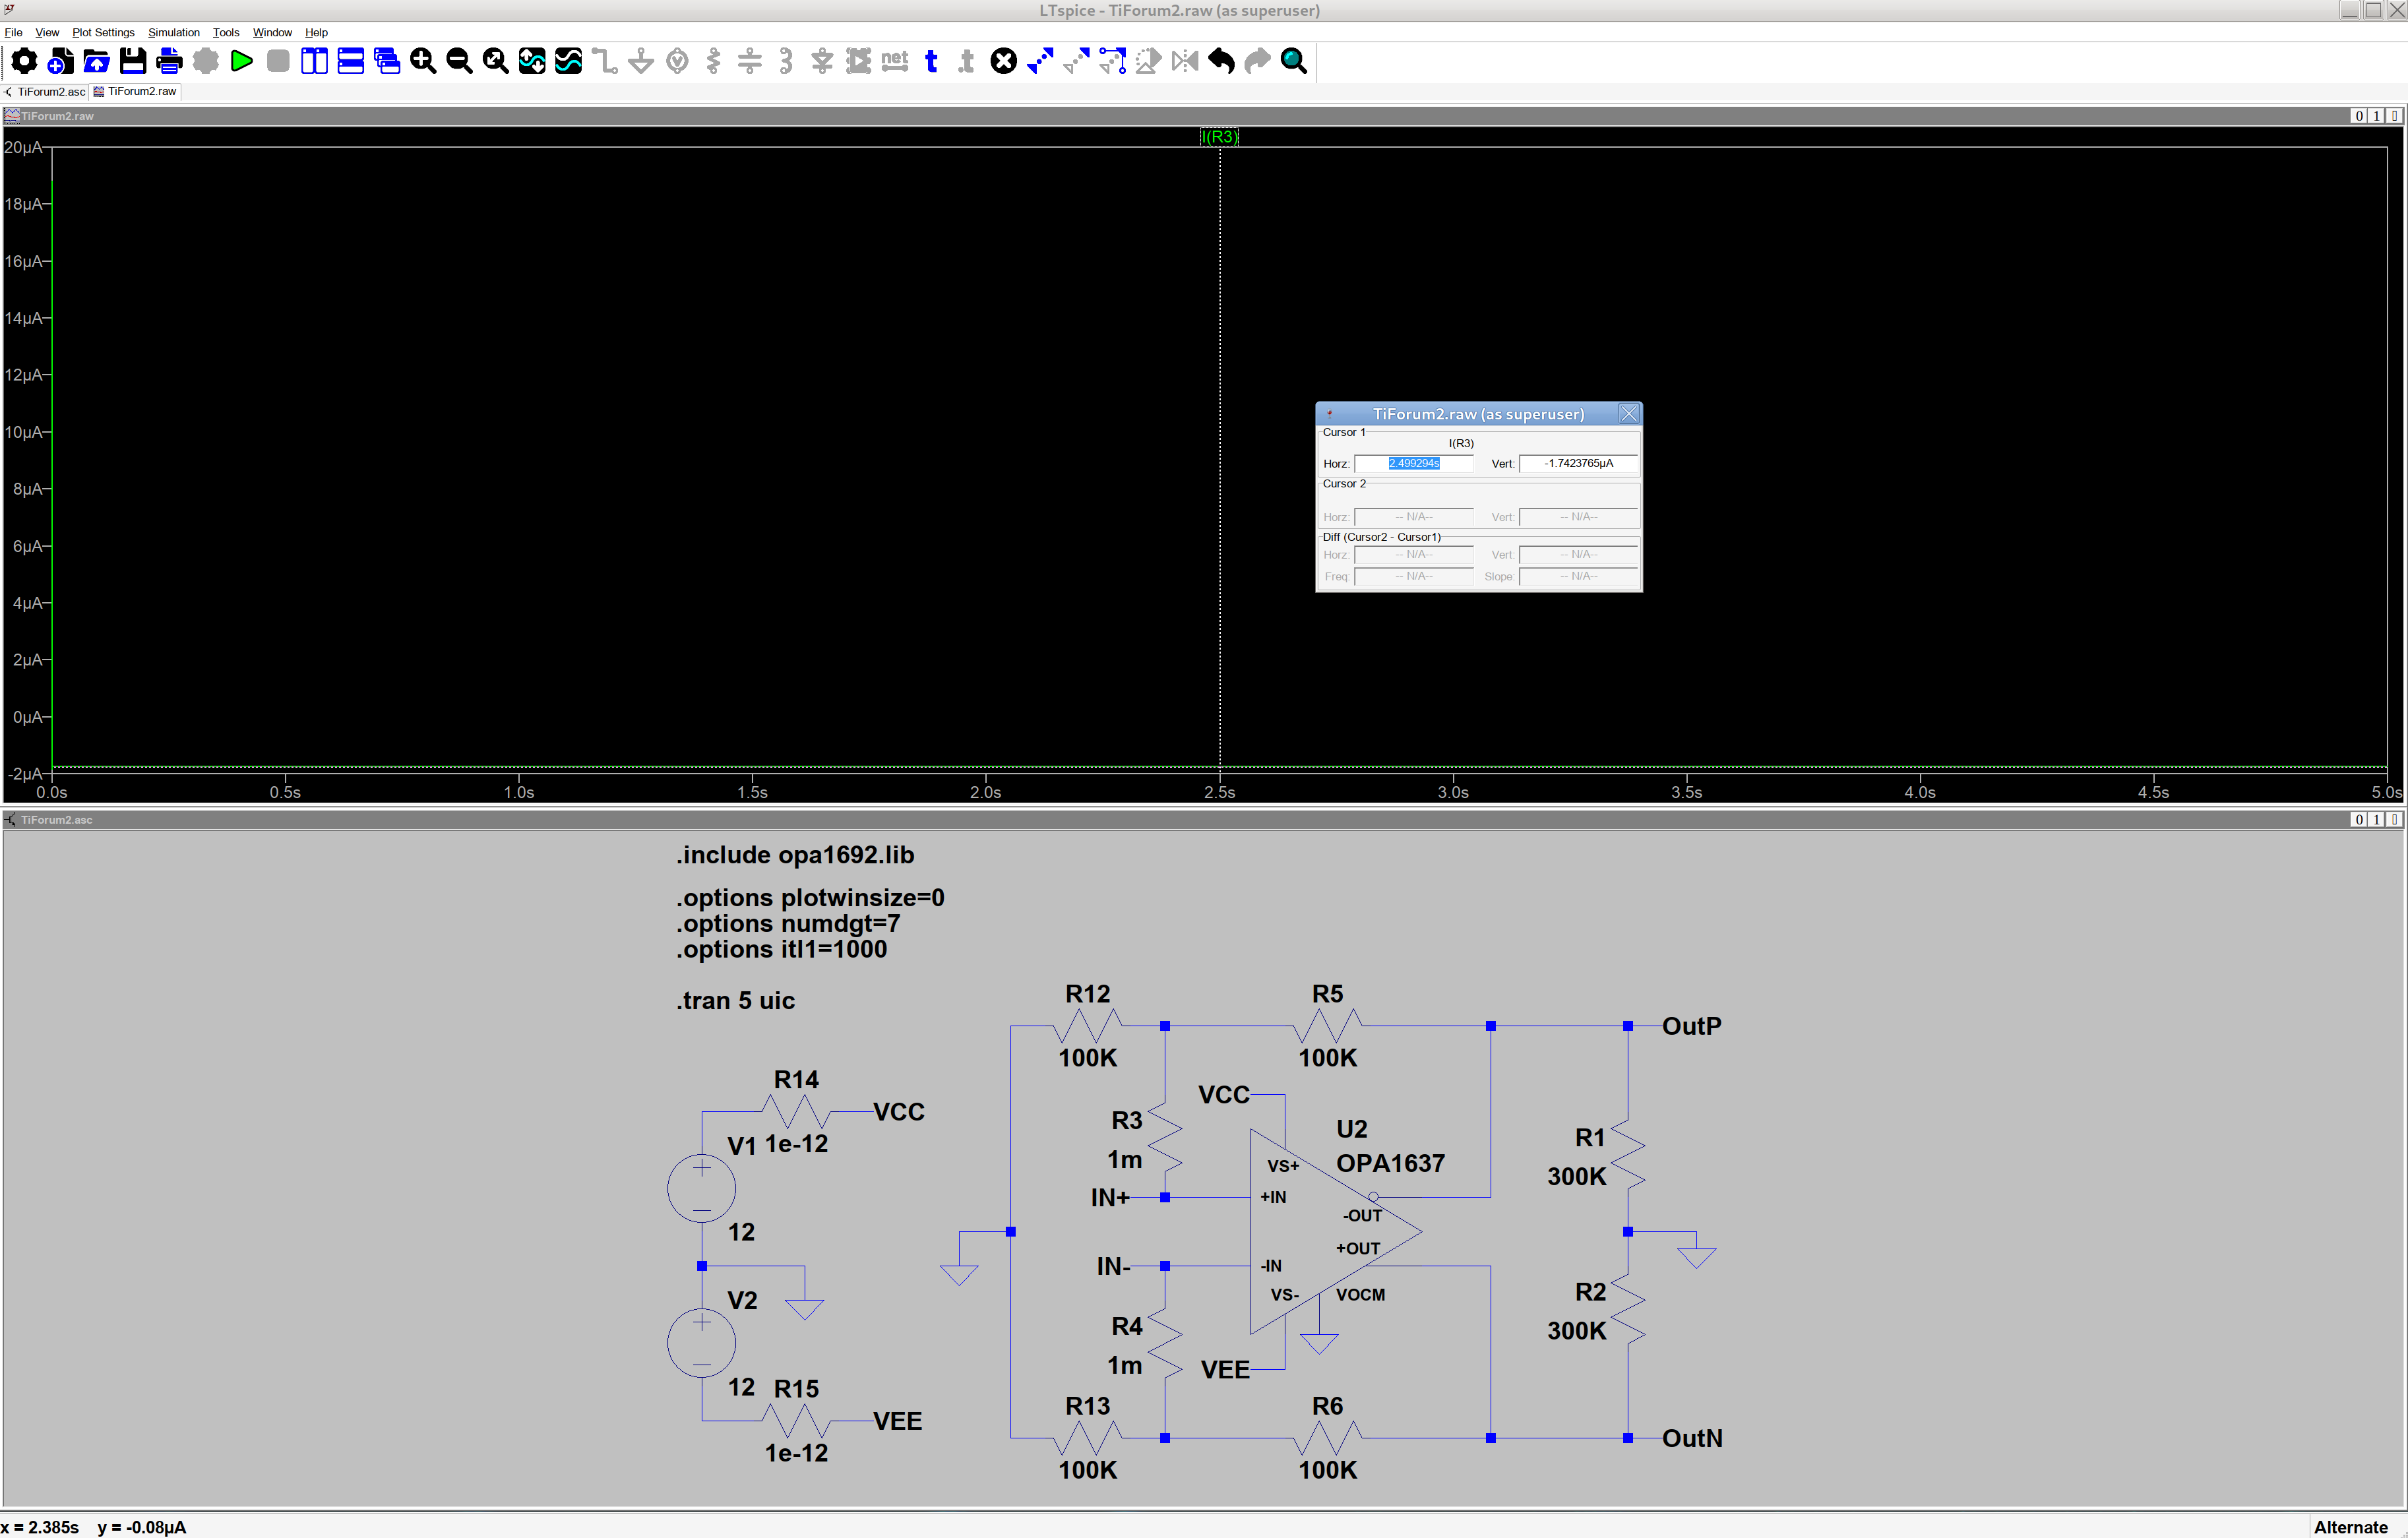Click the Alternate status bar indicator
This screenshot has width=2408, height=1538.
2351,1527
